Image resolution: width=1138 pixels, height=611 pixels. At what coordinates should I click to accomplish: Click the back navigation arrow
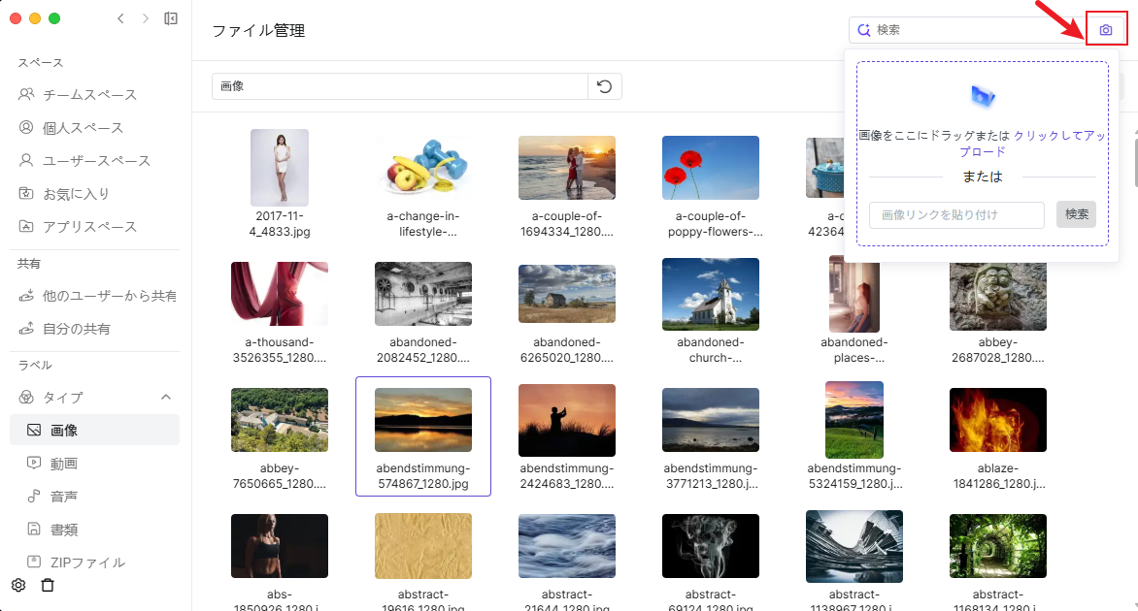click(120, 18)
